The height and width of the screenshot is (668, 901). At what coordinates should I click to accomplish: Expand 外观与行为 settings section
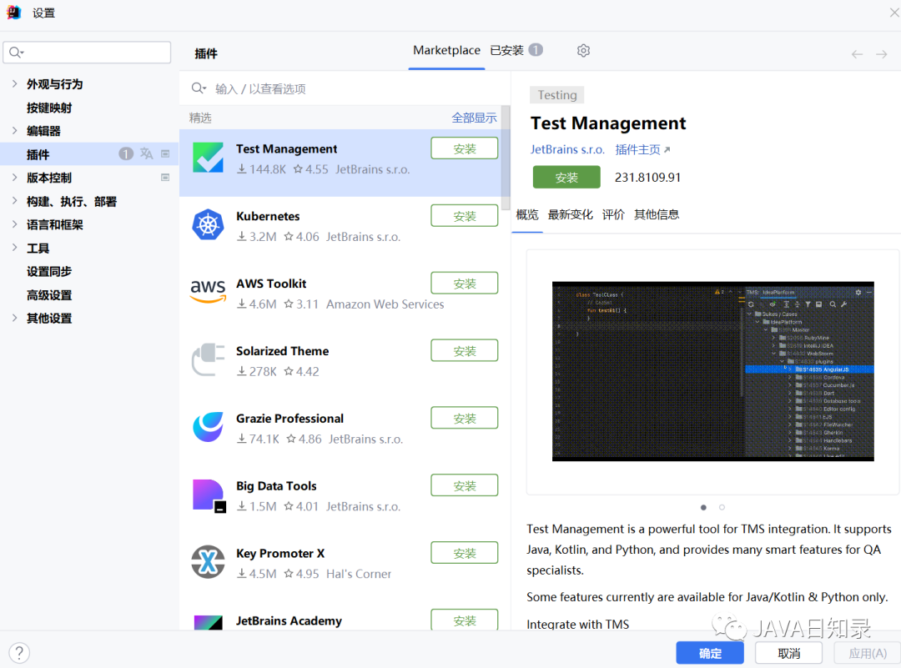point(14,84)
